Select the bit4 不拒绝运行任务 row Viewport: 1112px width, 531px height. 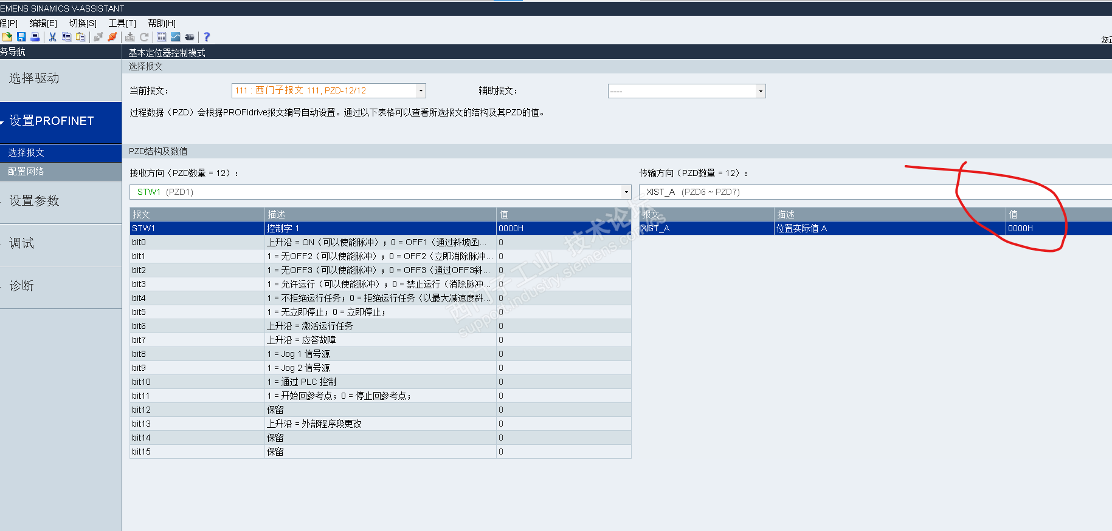pos(381,298)
